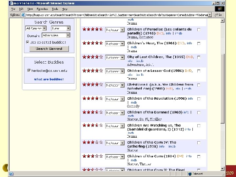Tick checkbox for Christiane F. row
Image resolution: width=236 pixels, height=177 pixels.
tap(199, 85)
